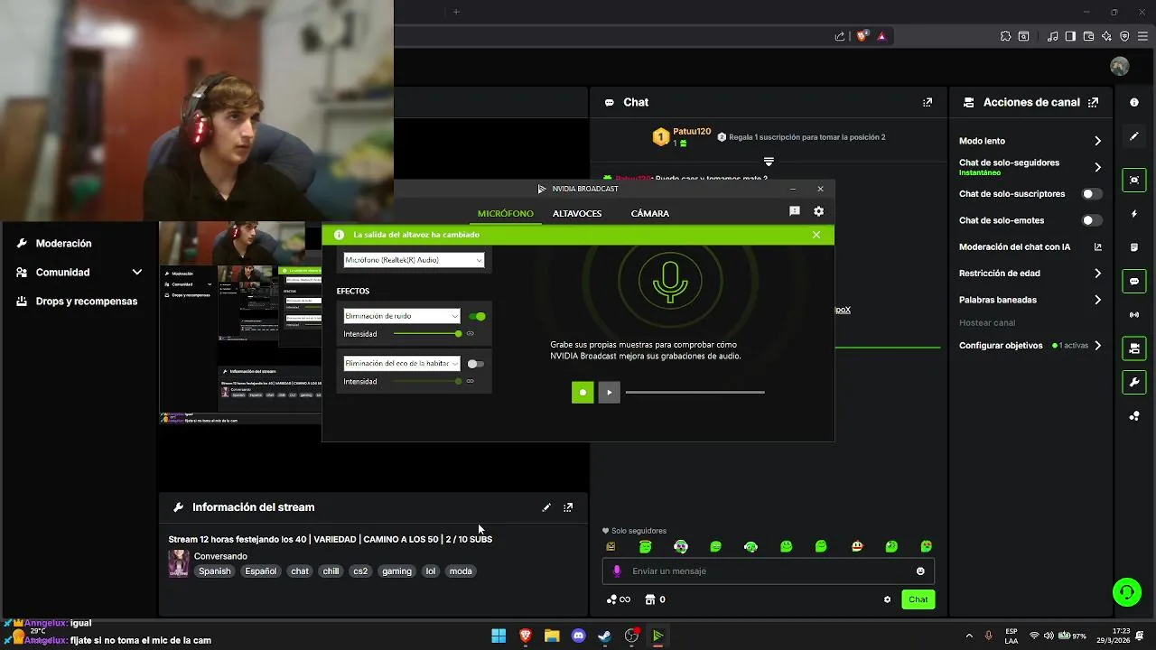The image size is (1156, 650).
Task: Click Hostear canal
Action: (x=987, y=323)
